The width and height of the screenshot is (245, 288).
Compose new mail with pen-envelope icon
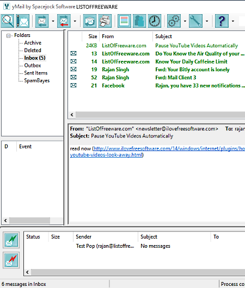pos(23,21)
